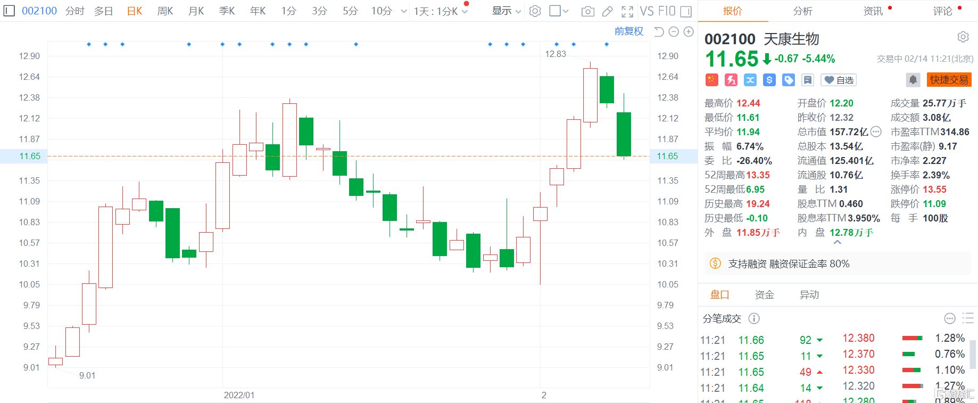Open the 资讯 tab

[x=873, y=11]
